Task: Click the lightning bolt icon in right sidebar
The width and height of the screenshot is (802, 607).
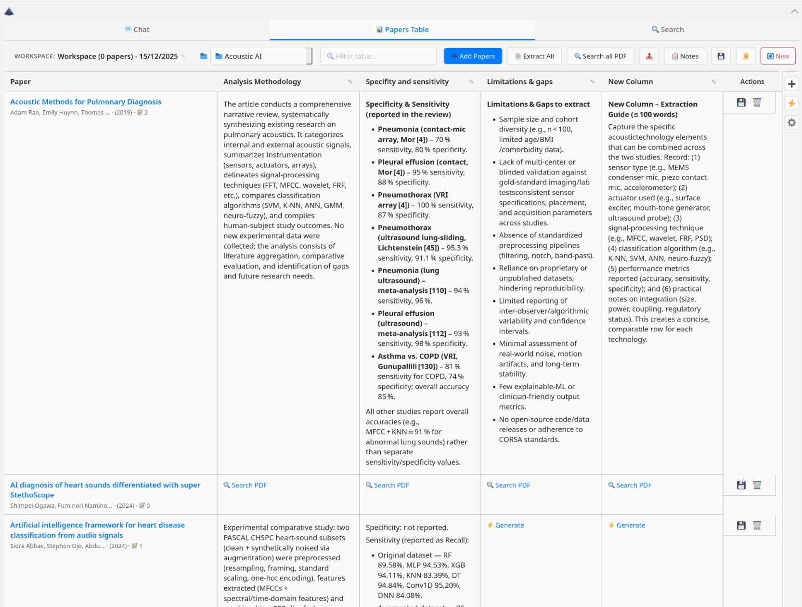Action: [791, 103]
